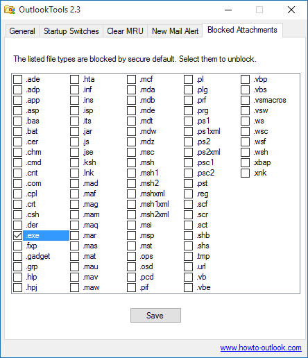Screen dimensions: 308x358
Task: Check the .maw file type
Action: coord(74,287)
